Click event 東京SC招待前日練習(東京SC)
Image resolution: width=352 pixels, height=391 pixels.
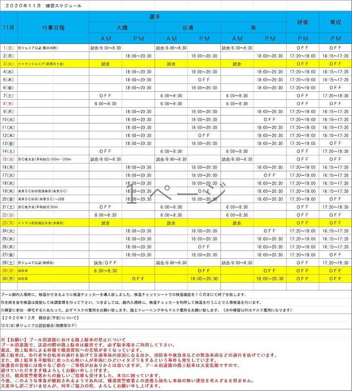[x=43, y=191]
